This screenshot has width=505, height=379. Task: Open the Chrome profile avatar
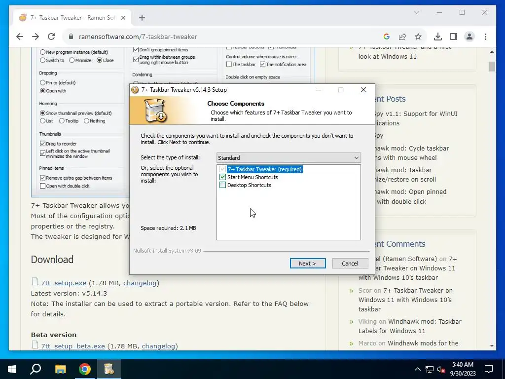coord(469,37)
